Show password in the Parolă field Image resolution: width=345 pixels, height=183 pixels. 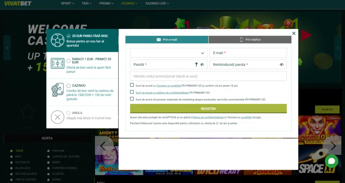[202, 64]
